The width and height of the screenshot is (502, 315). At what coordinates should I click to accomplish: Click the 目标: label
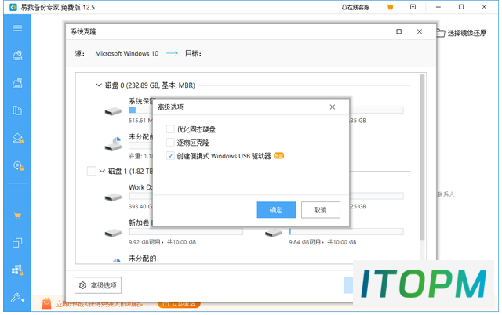194,53
